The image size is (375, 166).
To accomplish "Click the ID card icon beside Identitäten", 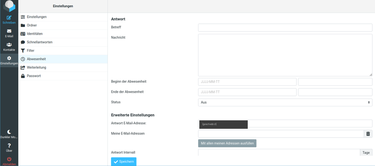I will pyautogui.click(x=23, y=34).
